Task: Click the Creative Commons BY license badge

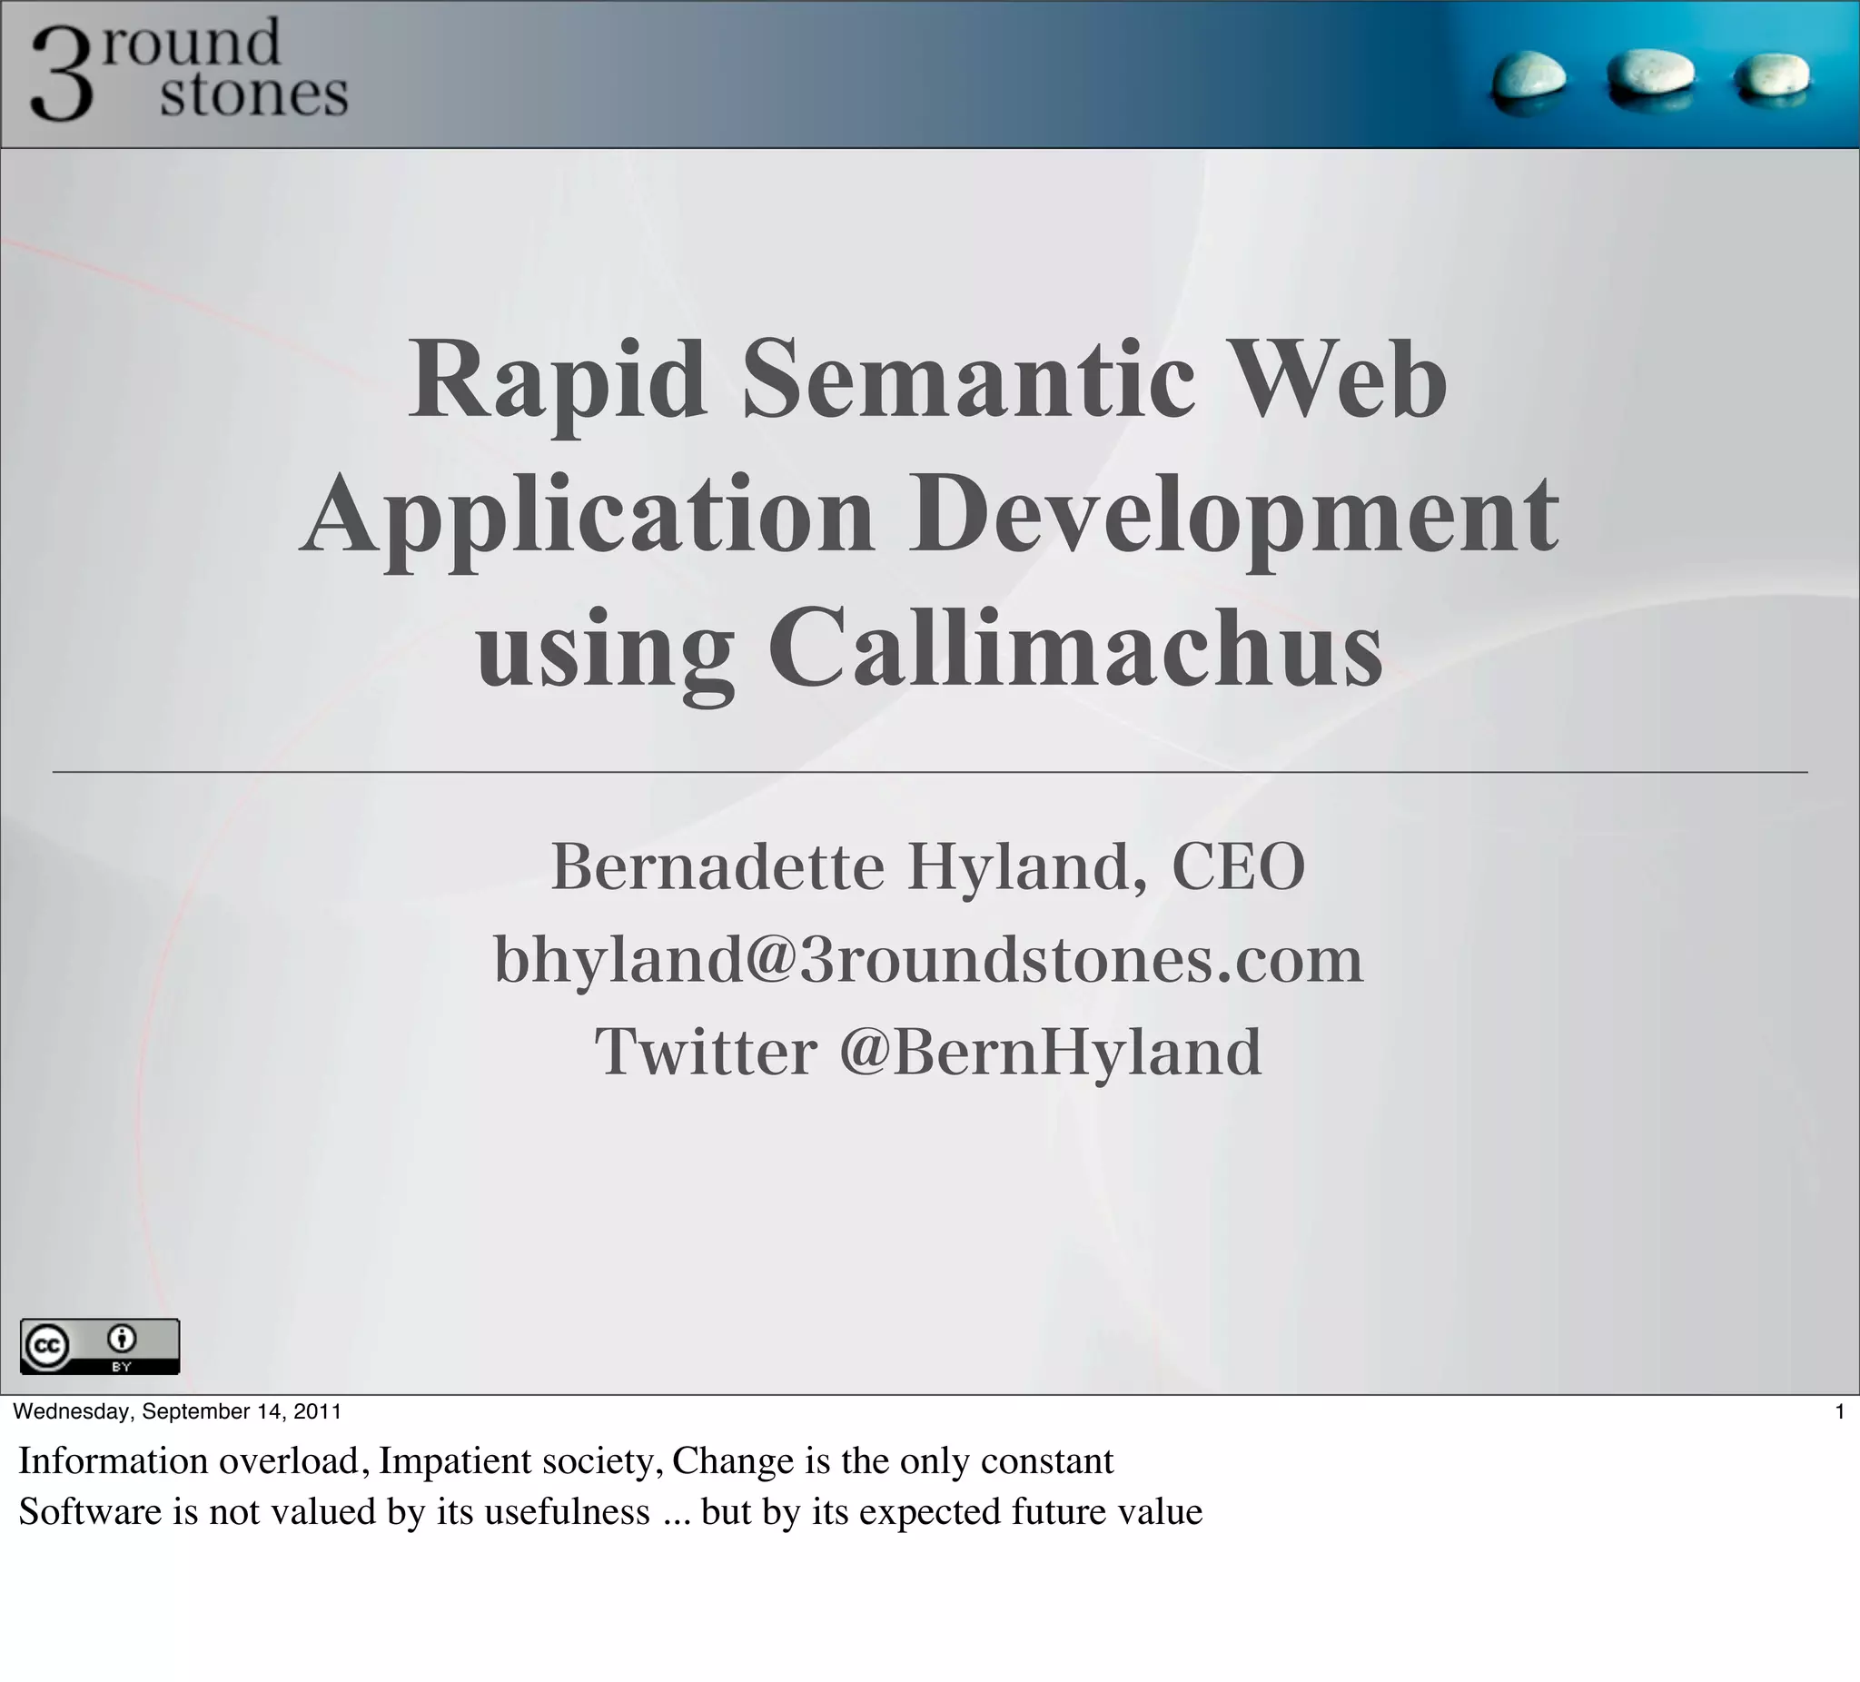Action: tap(100, 1346)
